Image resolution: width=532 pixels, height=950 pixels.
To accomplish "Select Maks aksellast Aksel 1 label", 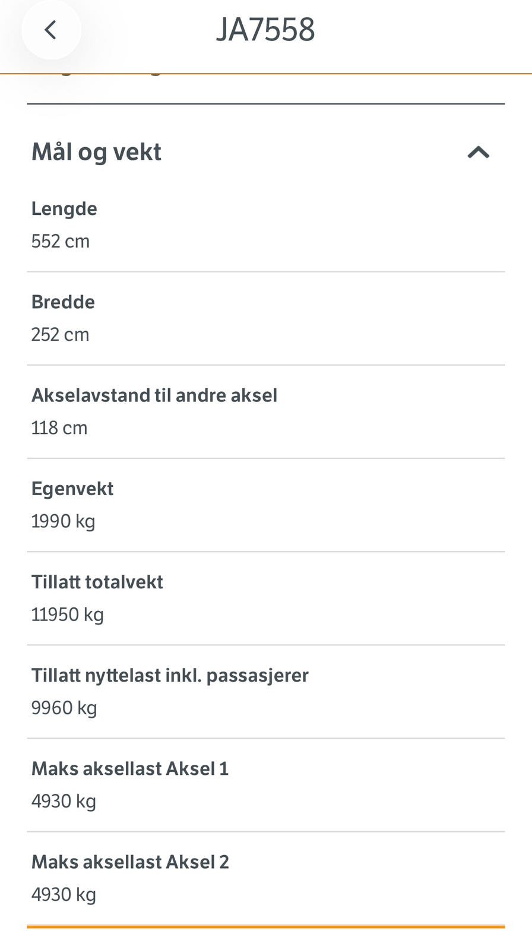I will (x=130, y=768).
